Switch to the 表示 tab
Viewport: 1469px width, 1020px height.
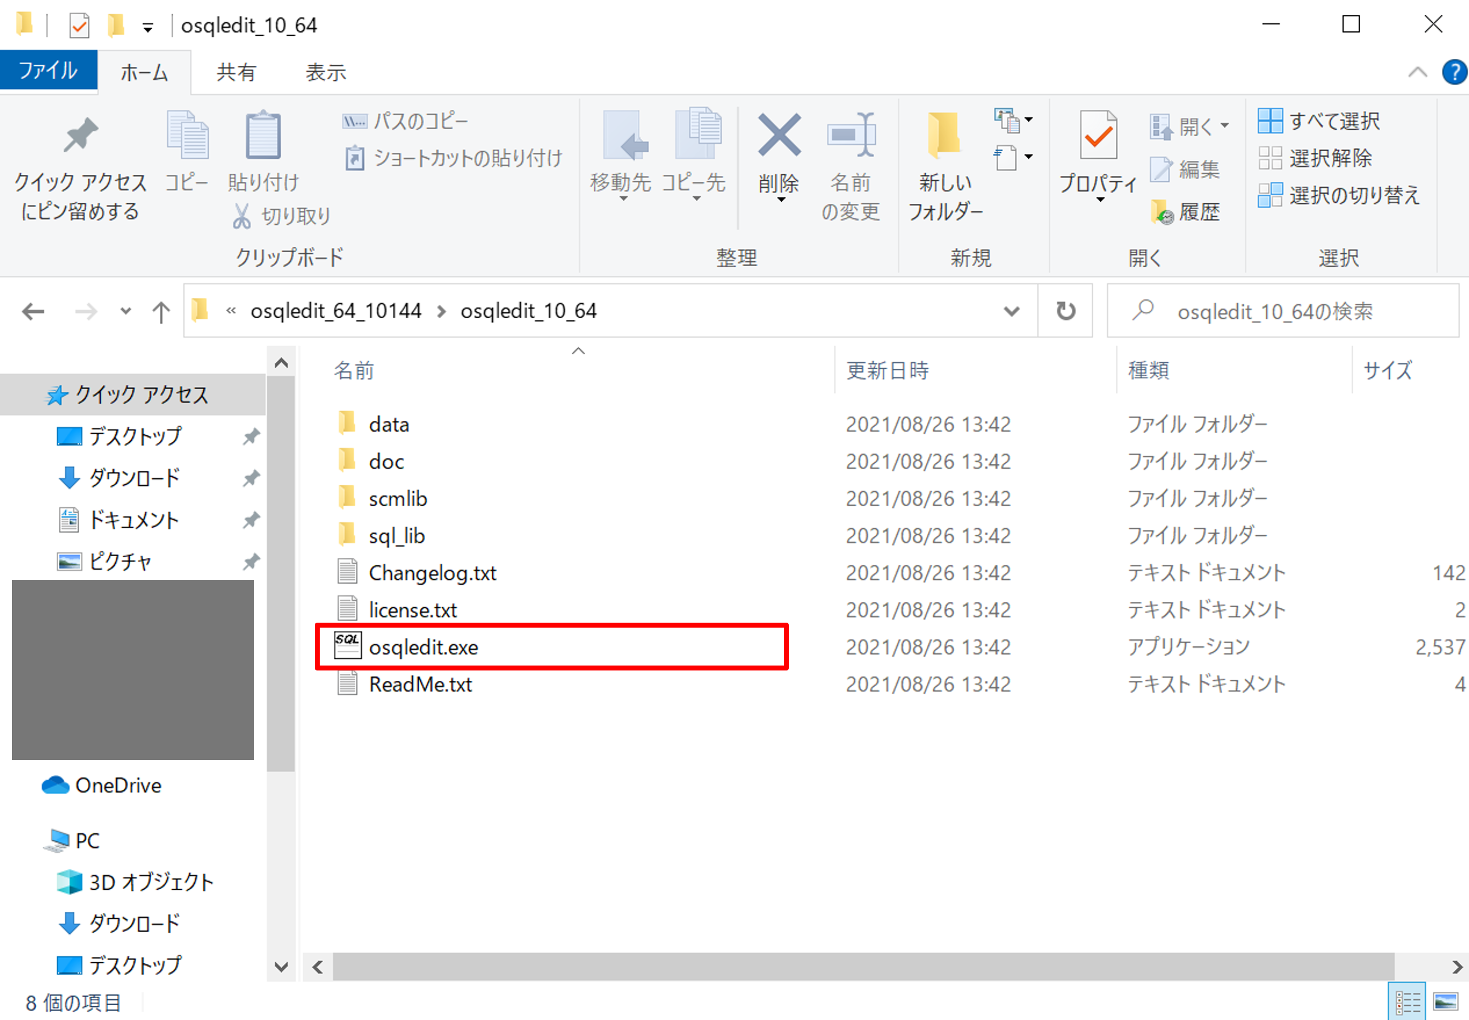click(325, 71)
